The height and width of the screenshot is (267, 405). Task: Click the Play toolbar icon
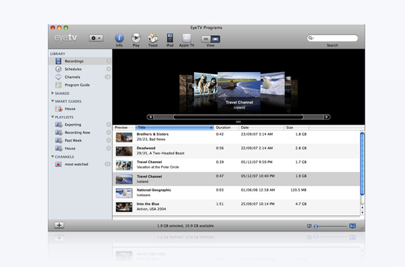[136, 38]
